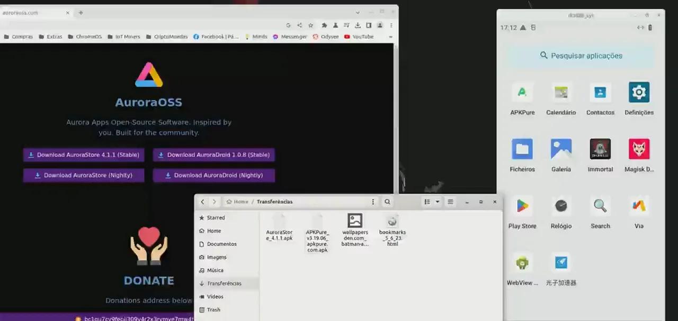Open new tab with plus button

click(x=81, y=12)
